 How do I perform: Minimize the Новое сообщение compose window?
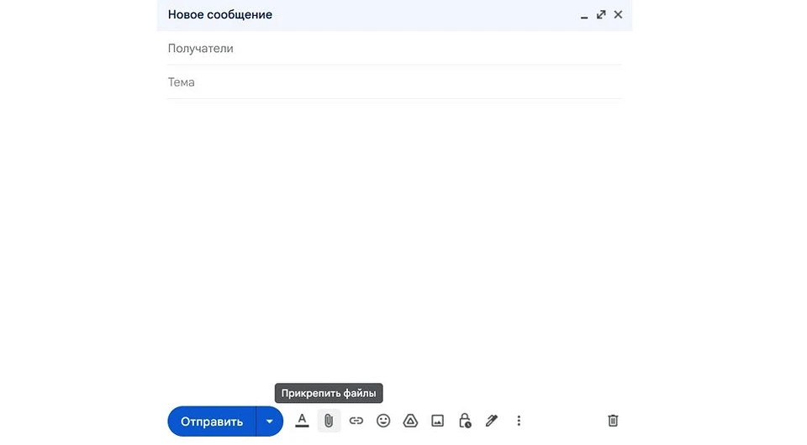(x=584, y=15)
